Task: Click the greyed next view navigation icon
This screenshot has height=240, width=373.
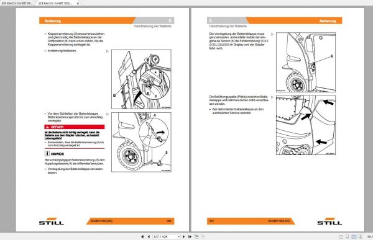Action: pos(203,237)
